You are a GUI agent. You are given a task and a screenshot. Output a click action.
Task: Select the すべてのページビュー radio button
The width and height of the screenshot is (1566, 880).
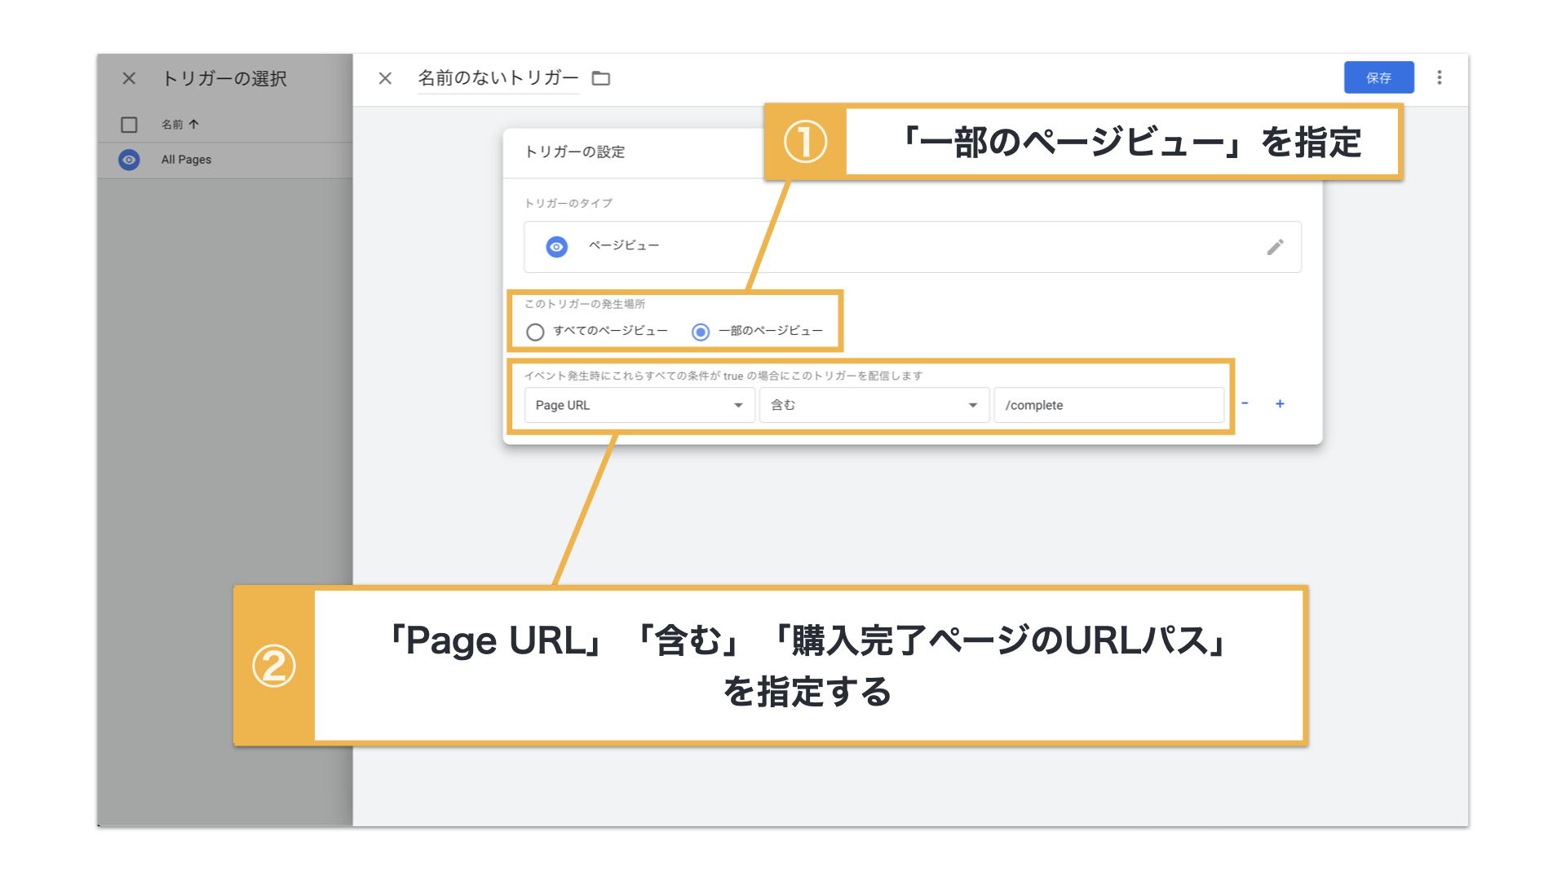(x=535, y=332)
